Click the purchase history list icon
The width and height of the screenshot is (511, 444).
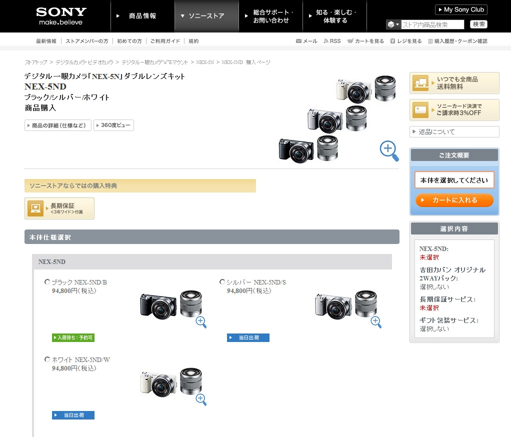pyautogui.click(x=430, y=41)
